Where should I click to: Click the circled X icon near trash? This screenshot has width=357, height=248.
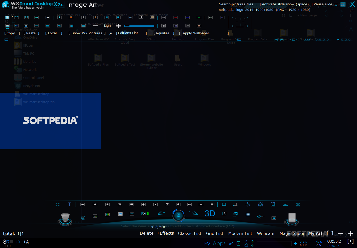[x=83, y=218]
